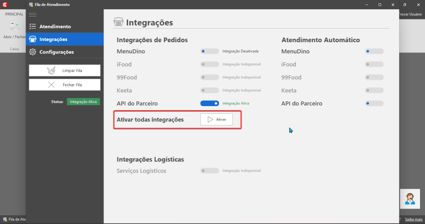Click the Configurações gear icon
425x224 pixels.
point(32,52)
